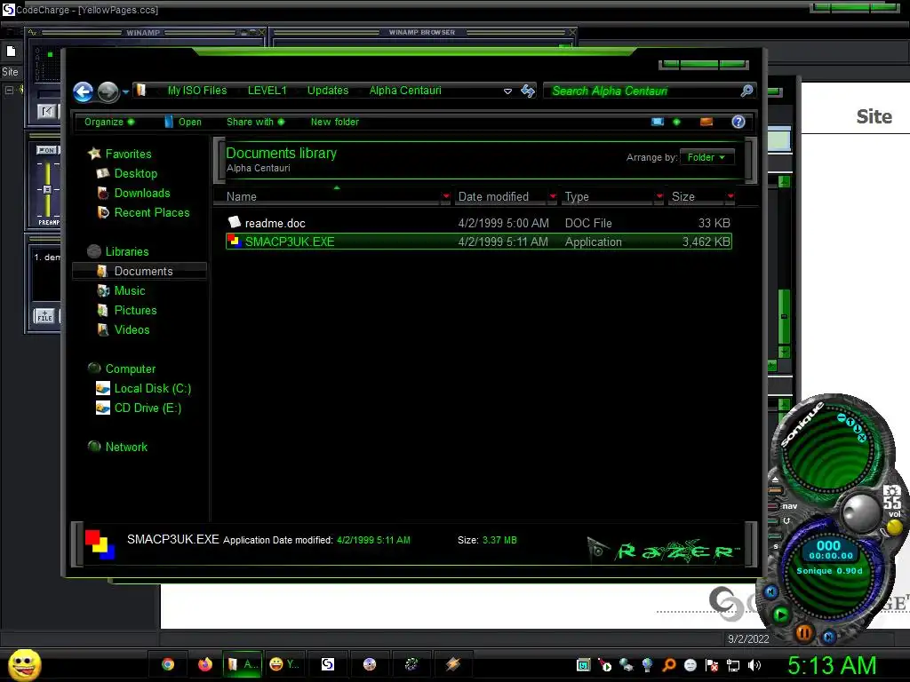Select Network in the navigation pane
910x682 pixels.
point(126,448)
